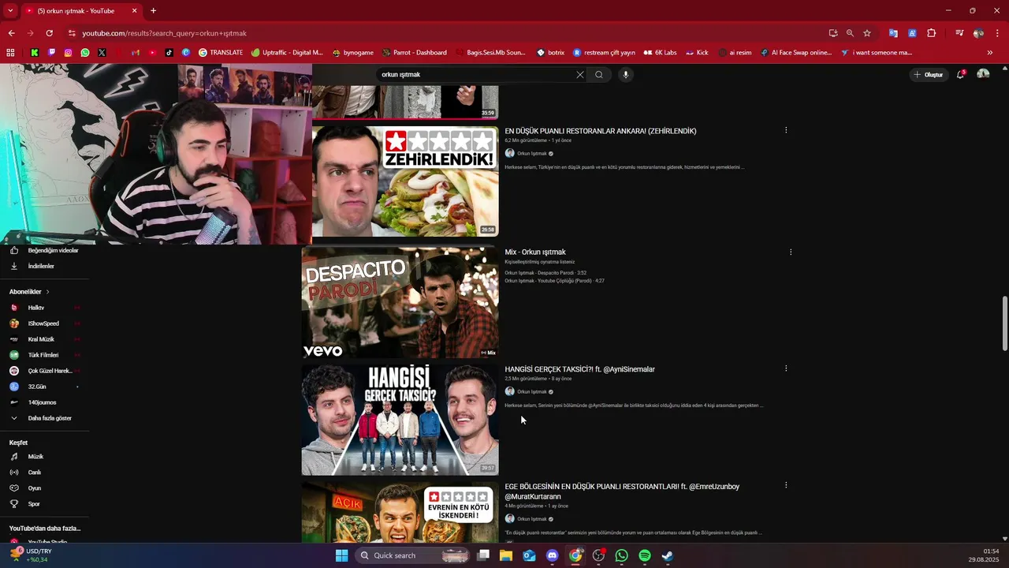Screen dimensions: 1009x568
Task: Click the (5) orkun ışıtmak - YouTube tab
Action: tap(80, 11)
